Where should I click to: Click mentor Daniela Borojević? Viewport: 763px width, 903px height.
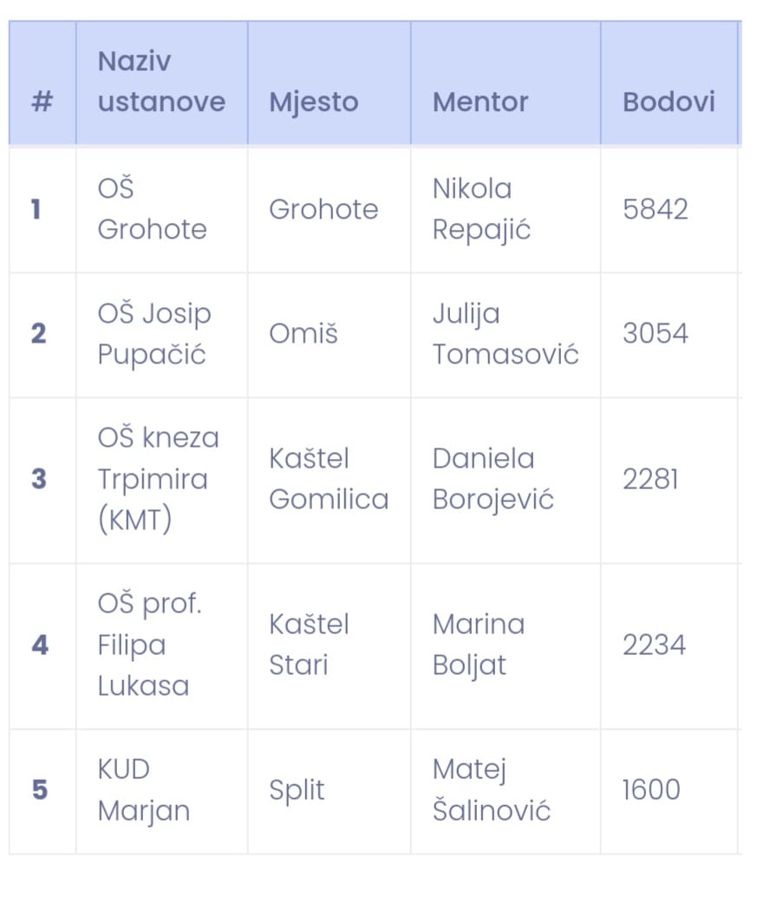pos(493,479)
